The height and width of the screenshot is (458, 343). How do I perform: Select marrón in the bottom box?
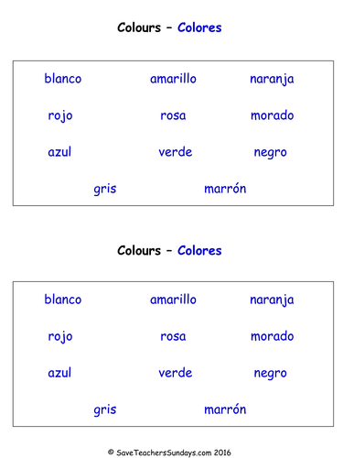[225, 409]
